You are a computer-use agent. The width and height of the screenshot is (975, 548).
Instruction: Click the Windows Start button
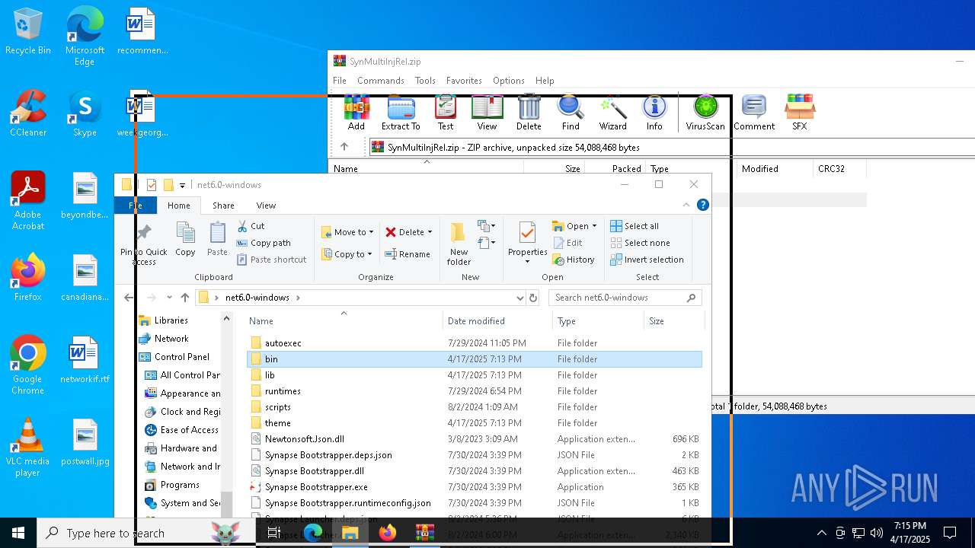tap(18, 533)
